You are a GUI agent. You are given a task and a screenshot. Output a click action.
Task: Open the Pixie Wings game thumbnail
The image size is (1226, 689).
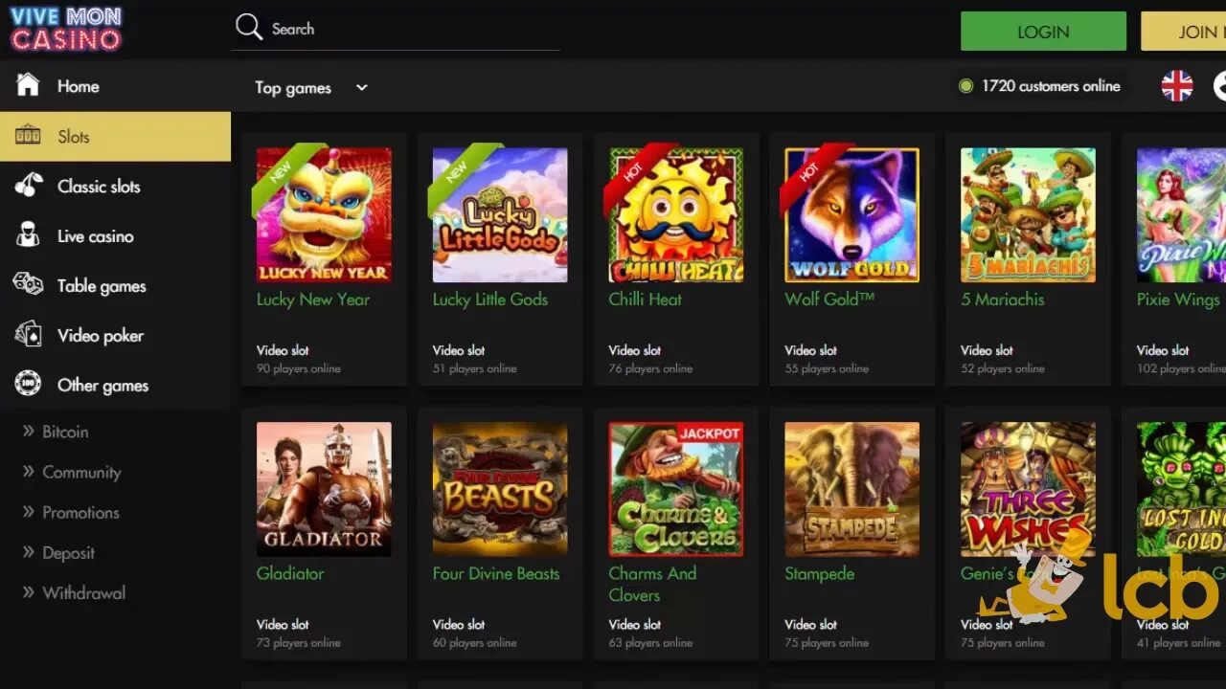tap(1181, 214)
